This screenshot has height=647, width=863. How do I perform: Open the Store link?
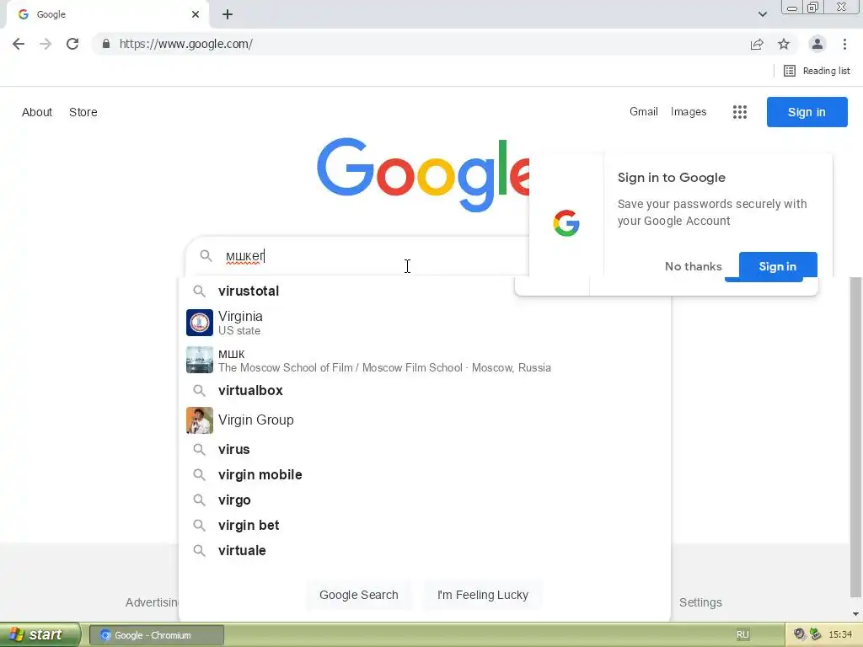click(x=83, y=112)
